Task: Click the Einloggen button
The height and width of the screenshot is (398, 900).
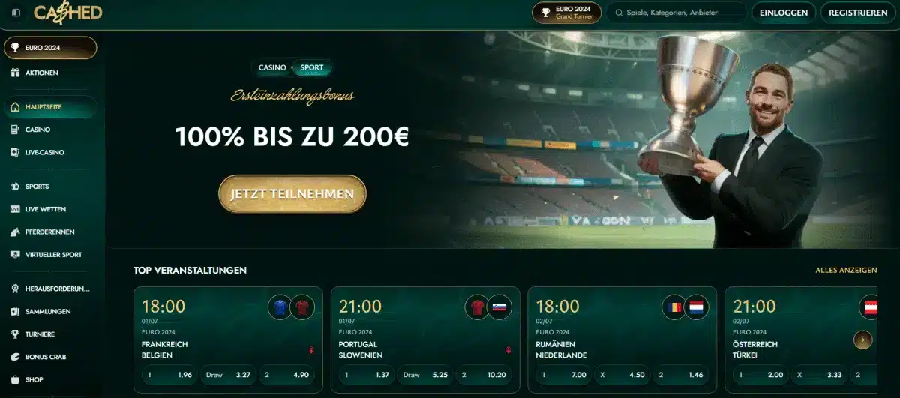Action: click(x=784, y=13)
